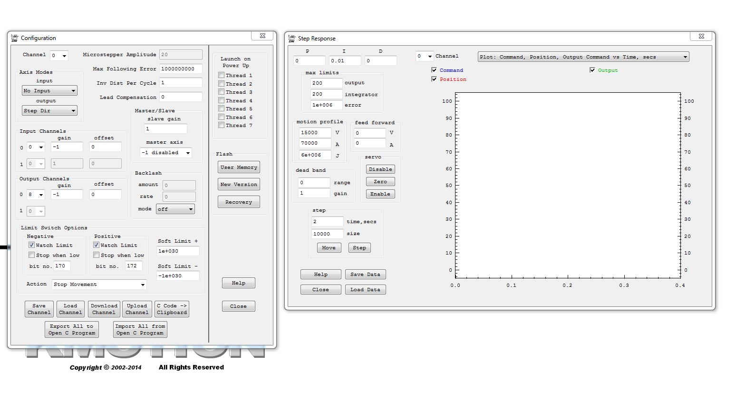Uncheck the Output plot checkbox
The height and width of the screenshot is (403, 736).
point(592,70)
